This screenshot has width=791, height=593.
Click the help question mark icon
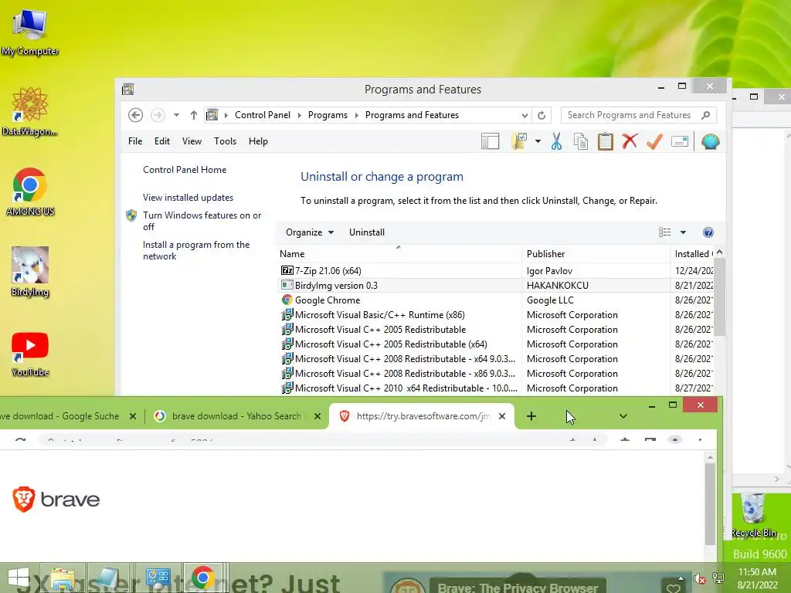pos(708,232)
